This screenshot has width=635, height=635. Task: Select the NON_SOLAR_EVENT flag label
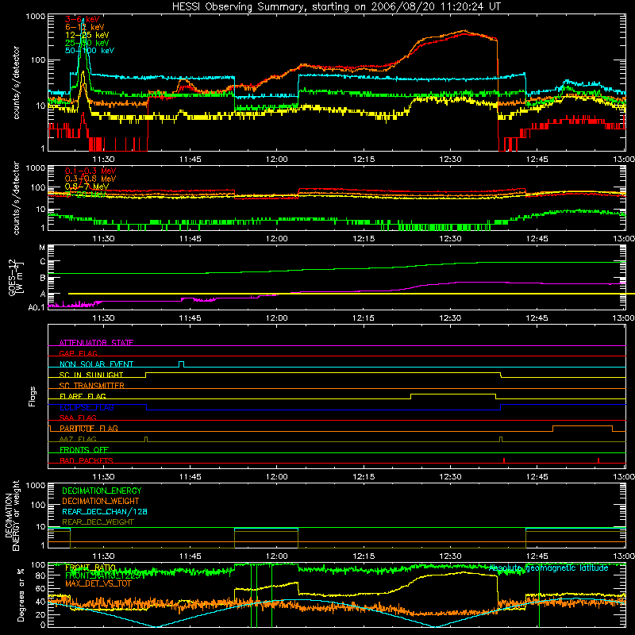tap(96, 364)
